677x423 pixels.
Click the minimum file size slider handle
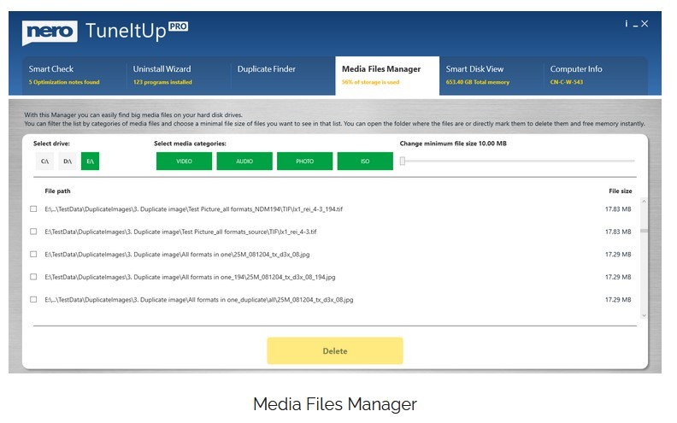pyautogui.click(x=402, y=161)
